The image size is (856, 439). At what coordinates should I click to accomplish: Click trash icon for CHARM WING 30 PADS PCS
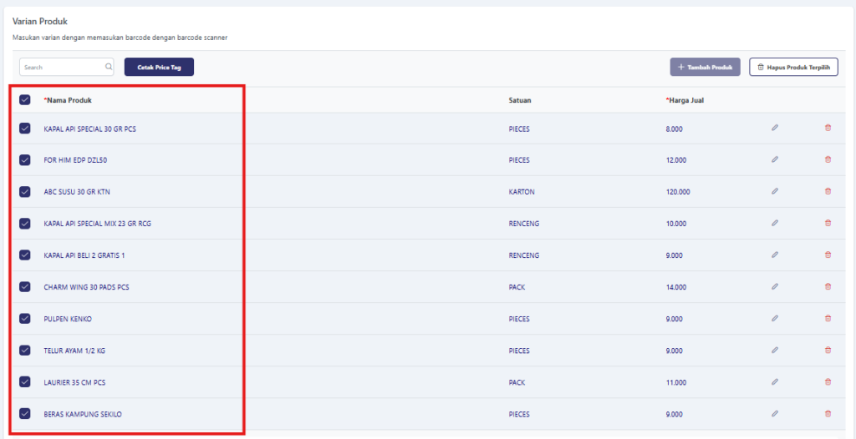click(x=828, y=286)
